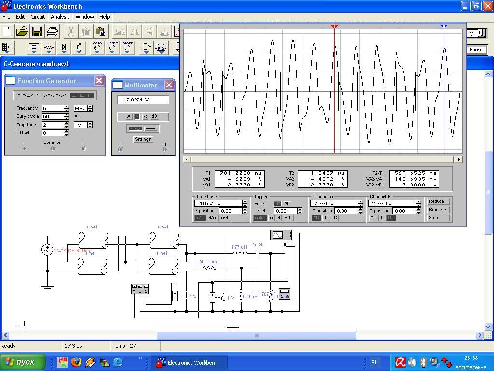This screenshot has width=494, height=371.
Task: Select sine waveform in Function Generator
Action: coord(27,95)
